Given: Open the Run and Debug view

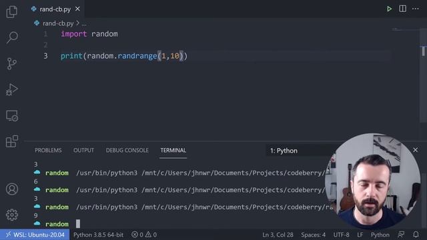Looking at the screenshot, I should pos(12,89).
